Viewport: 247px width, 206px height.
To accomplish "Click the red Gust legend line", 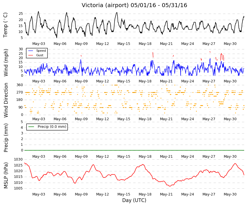I will click(31, 55).
